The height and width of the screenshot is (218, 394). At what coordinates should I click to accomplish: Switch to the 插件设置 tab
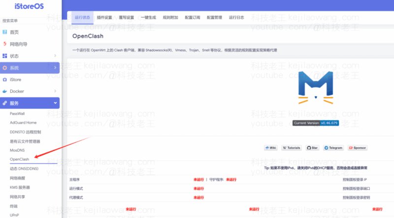click(x=104, y=17)
